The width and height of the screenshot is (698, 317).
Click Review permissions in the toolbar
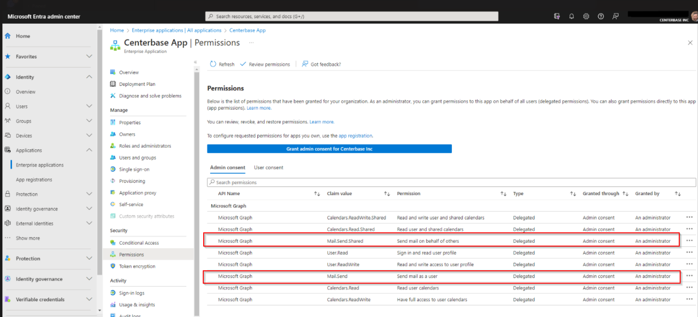point(265,64)
